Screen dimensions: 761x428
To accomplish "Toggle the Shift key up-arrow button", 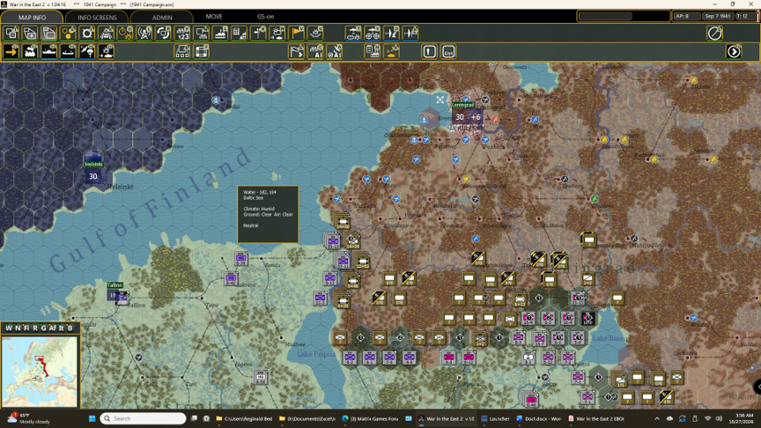I will click(430, 51).
